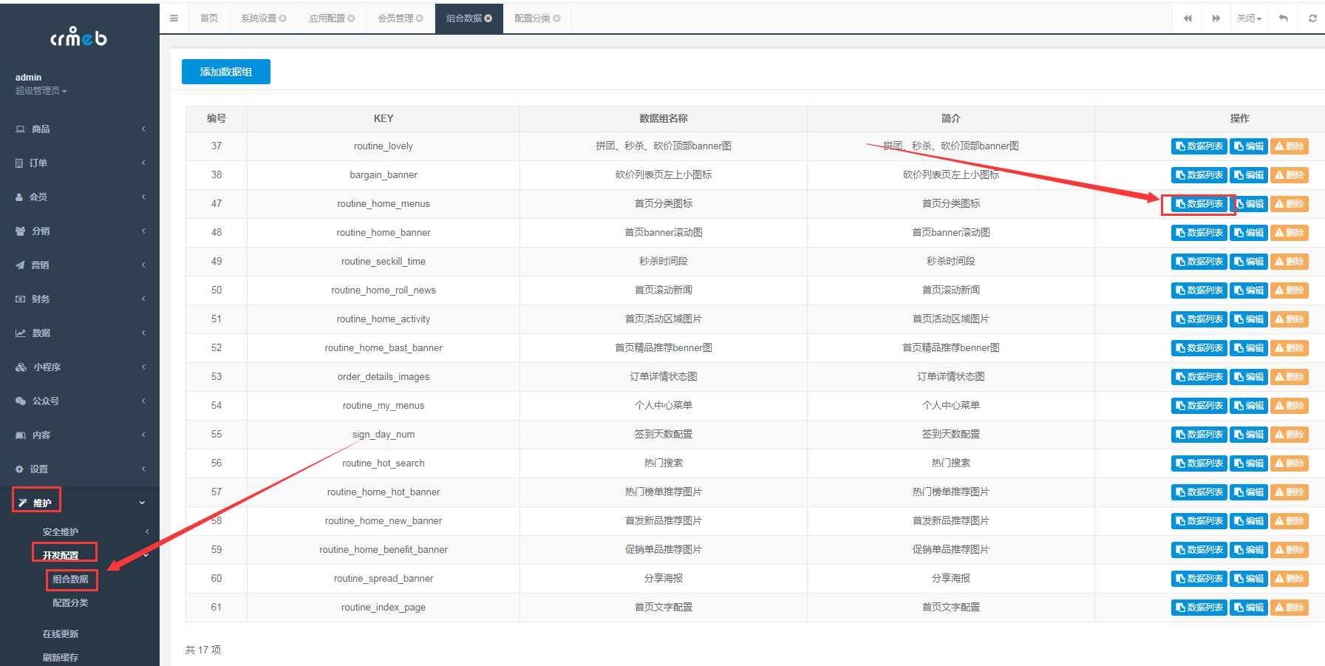The height and width of the screenshot is (666, 1325).
Task: Open 刷新缓存 in the sidebar
Action: pyautogui.click(x=61, y=657)
